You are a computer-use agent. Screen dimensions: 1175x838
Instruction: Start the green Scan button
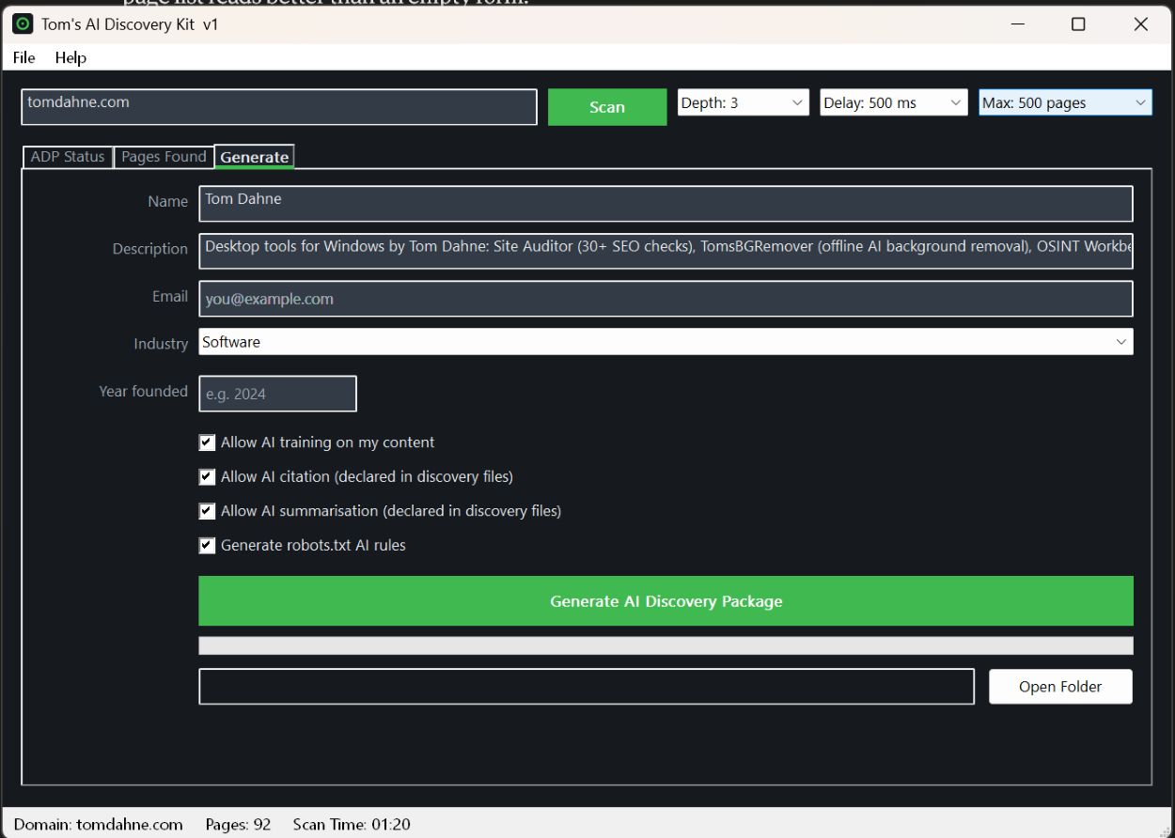pyautogui.click(x=607, y=107)
